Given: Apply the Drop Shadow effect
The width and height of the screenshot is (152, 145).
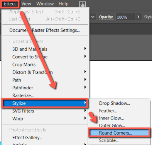Looking at the screenshot, I should (x=119, y=103).
